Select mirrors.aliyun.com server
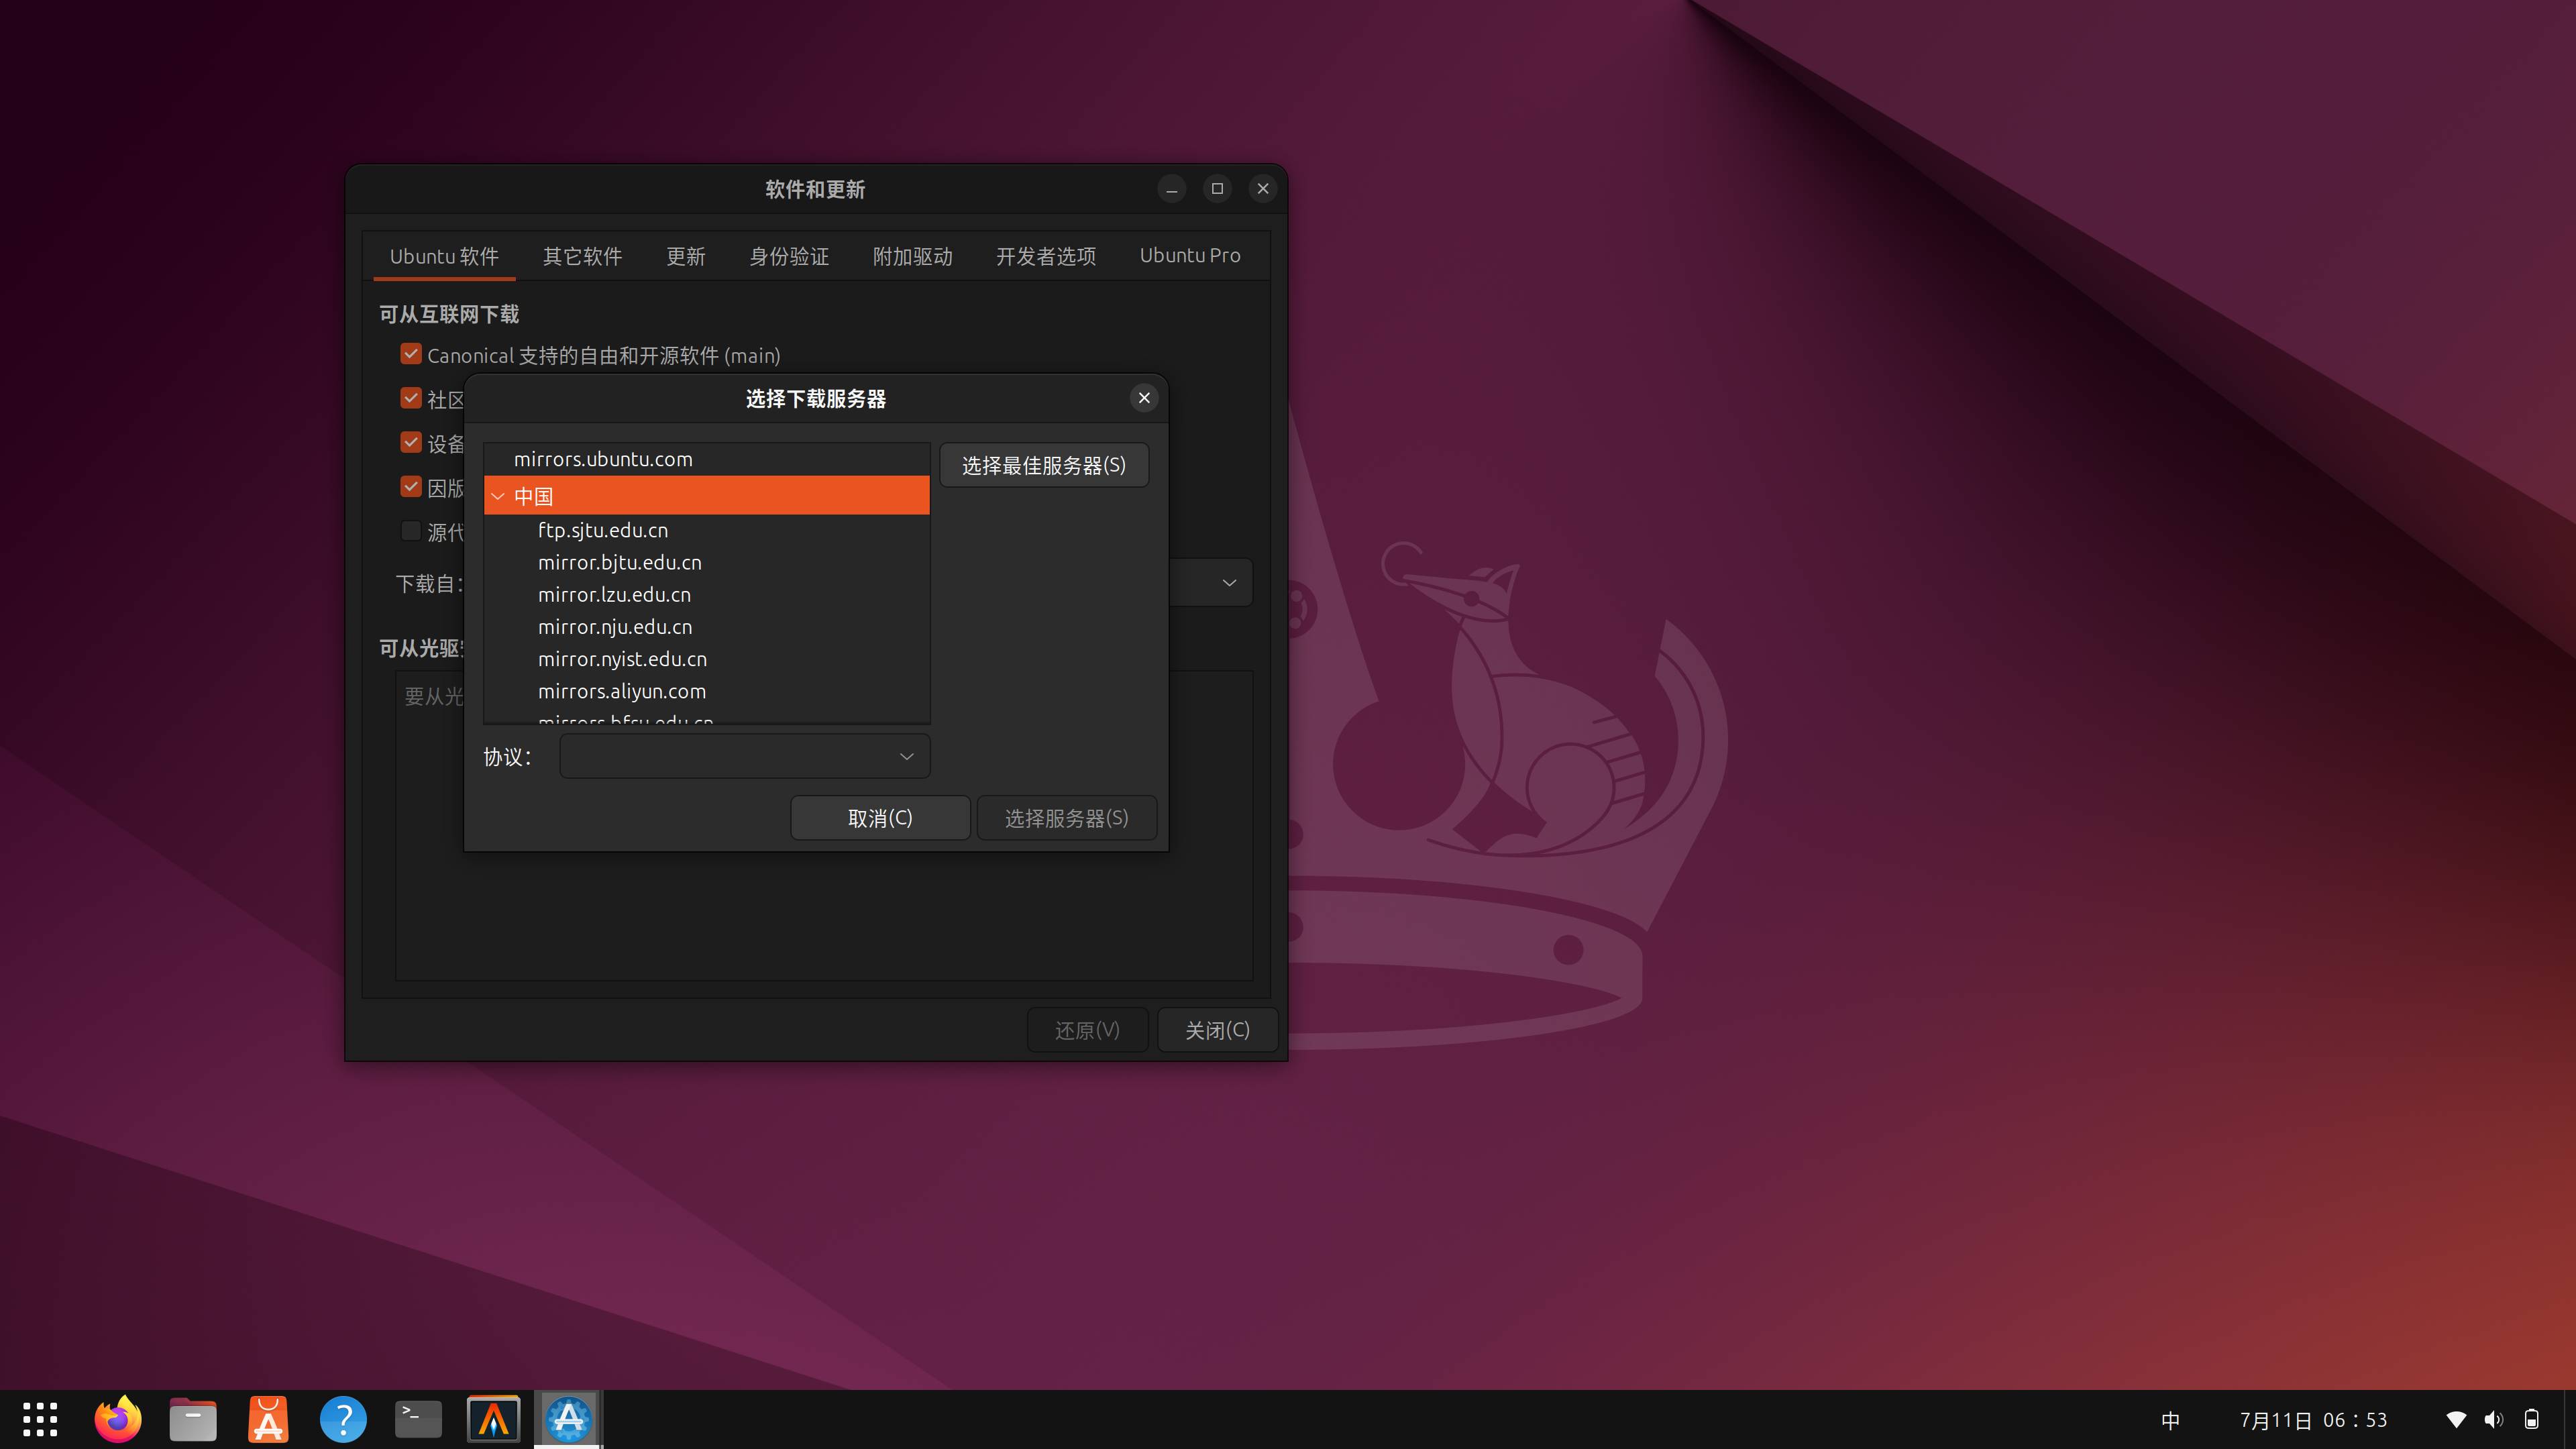Viewport: 2576px width, 1449px height. (x=707, y=691)
